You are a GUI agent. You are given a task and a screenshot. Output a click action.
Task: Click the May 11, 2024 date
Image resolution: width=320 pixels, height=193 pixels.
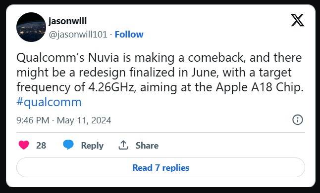pos(84,120)
